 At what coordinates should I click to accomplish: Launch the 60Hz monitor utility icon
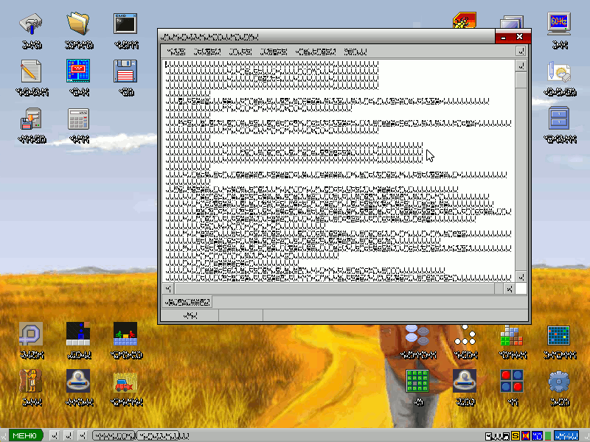(x=558, y=22)
